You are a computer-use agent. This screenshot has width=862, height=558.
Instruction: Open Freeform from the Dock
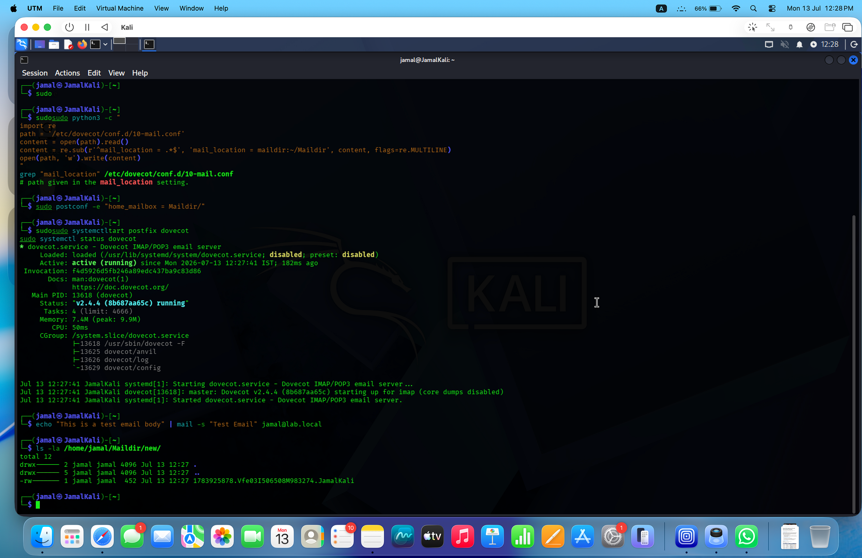coord(403,537)
